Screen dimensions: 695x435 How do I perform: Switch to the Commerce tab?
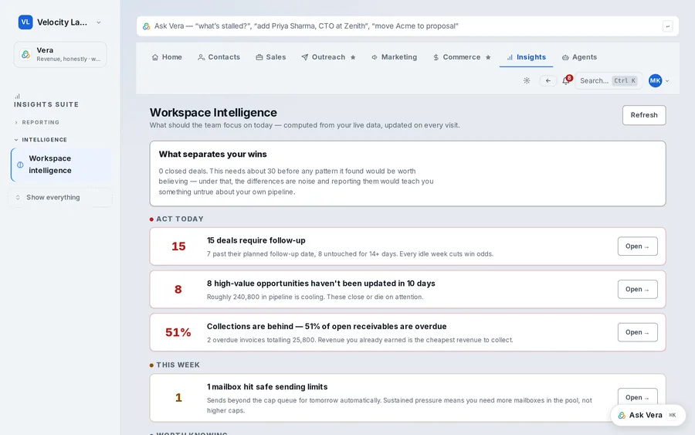456,57
